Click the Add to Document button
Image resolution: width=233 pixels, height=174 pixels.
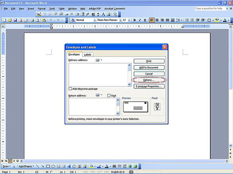coord(149,68)
